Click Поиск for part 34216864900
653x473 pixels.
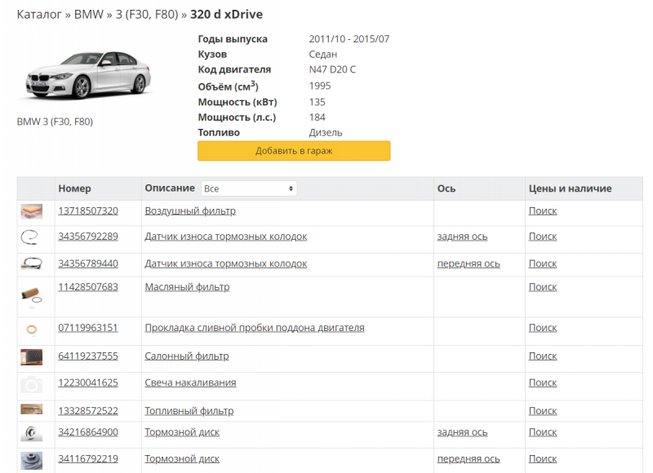(543, 432)
